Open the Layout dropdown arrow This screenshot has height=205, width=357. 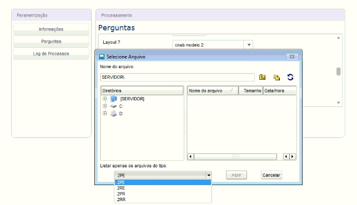pos(249,45)
